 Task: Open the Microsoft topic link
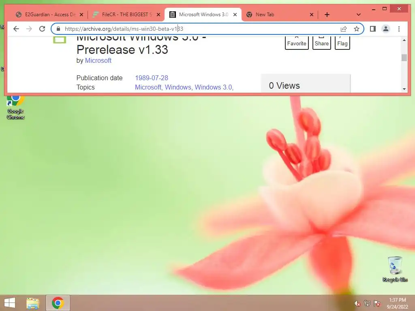pyautogui.click(x=149, y=87)
